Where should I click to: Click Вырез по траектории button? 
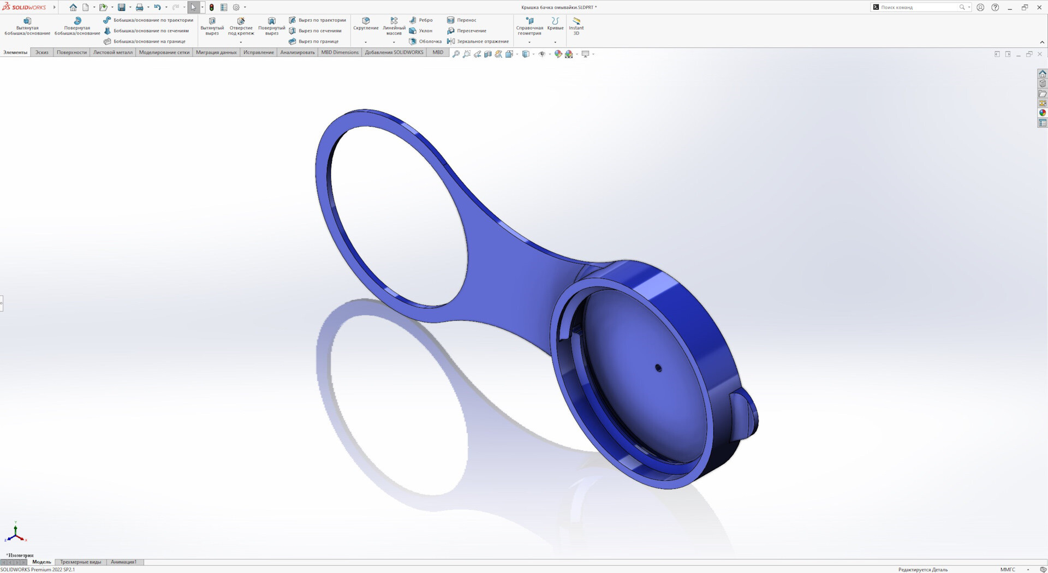tap(317, 20)
